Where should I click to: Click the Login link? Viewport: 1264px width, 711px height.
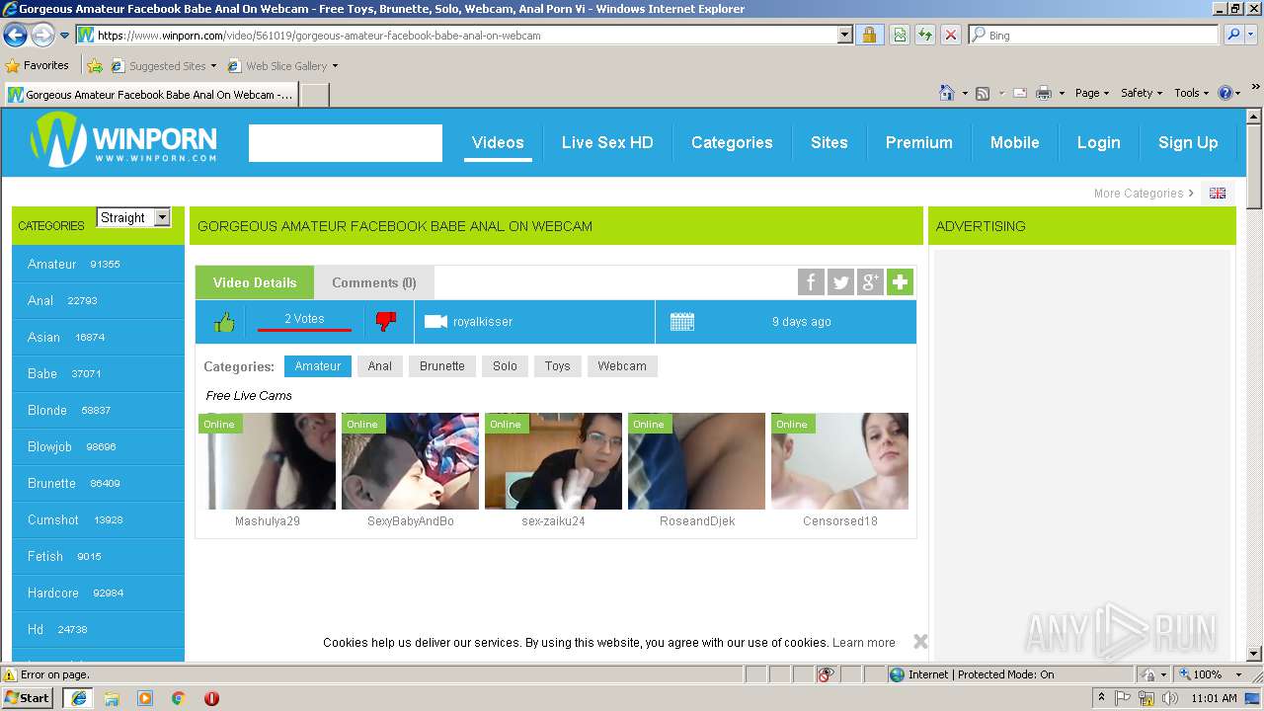click(x=1098, y=142)
